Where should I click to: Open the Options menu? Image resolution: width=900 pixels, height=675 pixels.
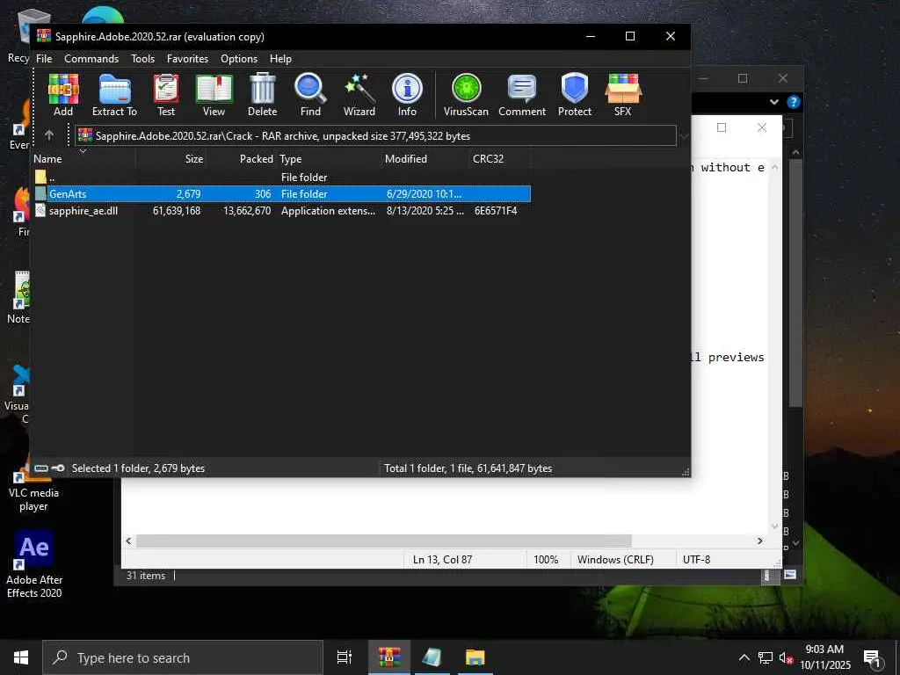239,59
